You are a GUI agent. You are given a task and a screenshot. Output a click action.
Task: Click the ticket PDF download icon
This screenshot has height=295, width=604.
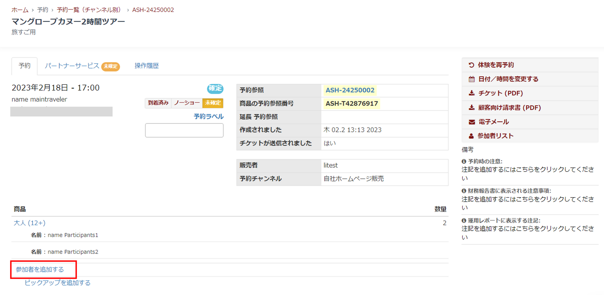(471, 93)
